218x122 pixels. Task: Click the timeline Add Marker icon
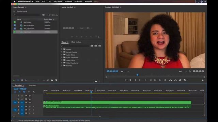click(29, 92)
